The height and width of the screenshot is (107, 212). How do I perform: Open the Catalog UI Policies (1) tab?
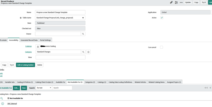tap(25, 82)
